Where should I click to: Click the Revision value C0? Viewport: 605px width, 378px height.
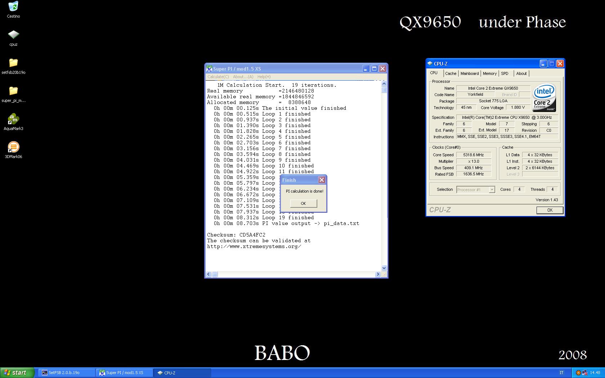(x=549, y=130)
